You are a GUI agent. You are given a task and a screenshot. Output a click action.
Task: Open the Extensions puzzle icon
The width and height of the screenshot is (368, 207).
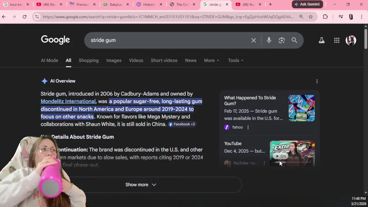coord(325,17)
